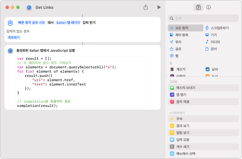The height and width of the screenshot is (159, 242).
Task: Select the 웹 category
Action: pos(174,56)
